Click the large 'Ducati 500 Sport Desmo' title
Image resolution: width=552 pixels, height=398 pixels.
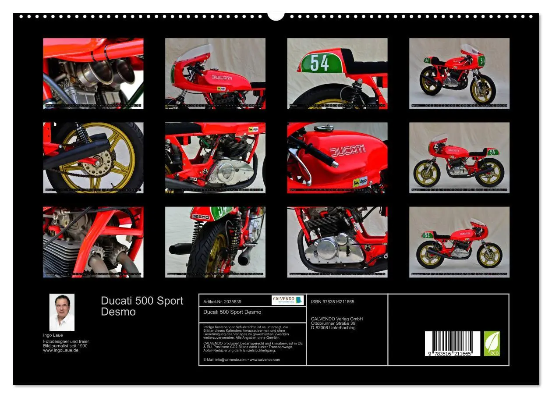click(x=142, y=306)
